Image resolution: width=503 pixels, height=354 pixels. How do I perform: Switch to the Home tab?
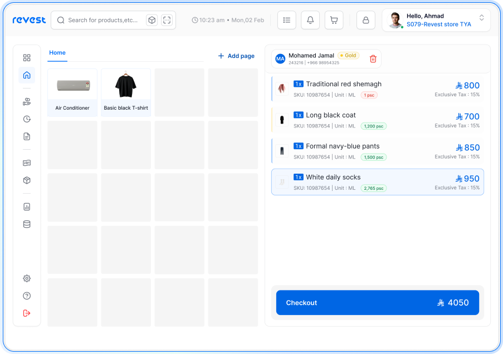57,52
